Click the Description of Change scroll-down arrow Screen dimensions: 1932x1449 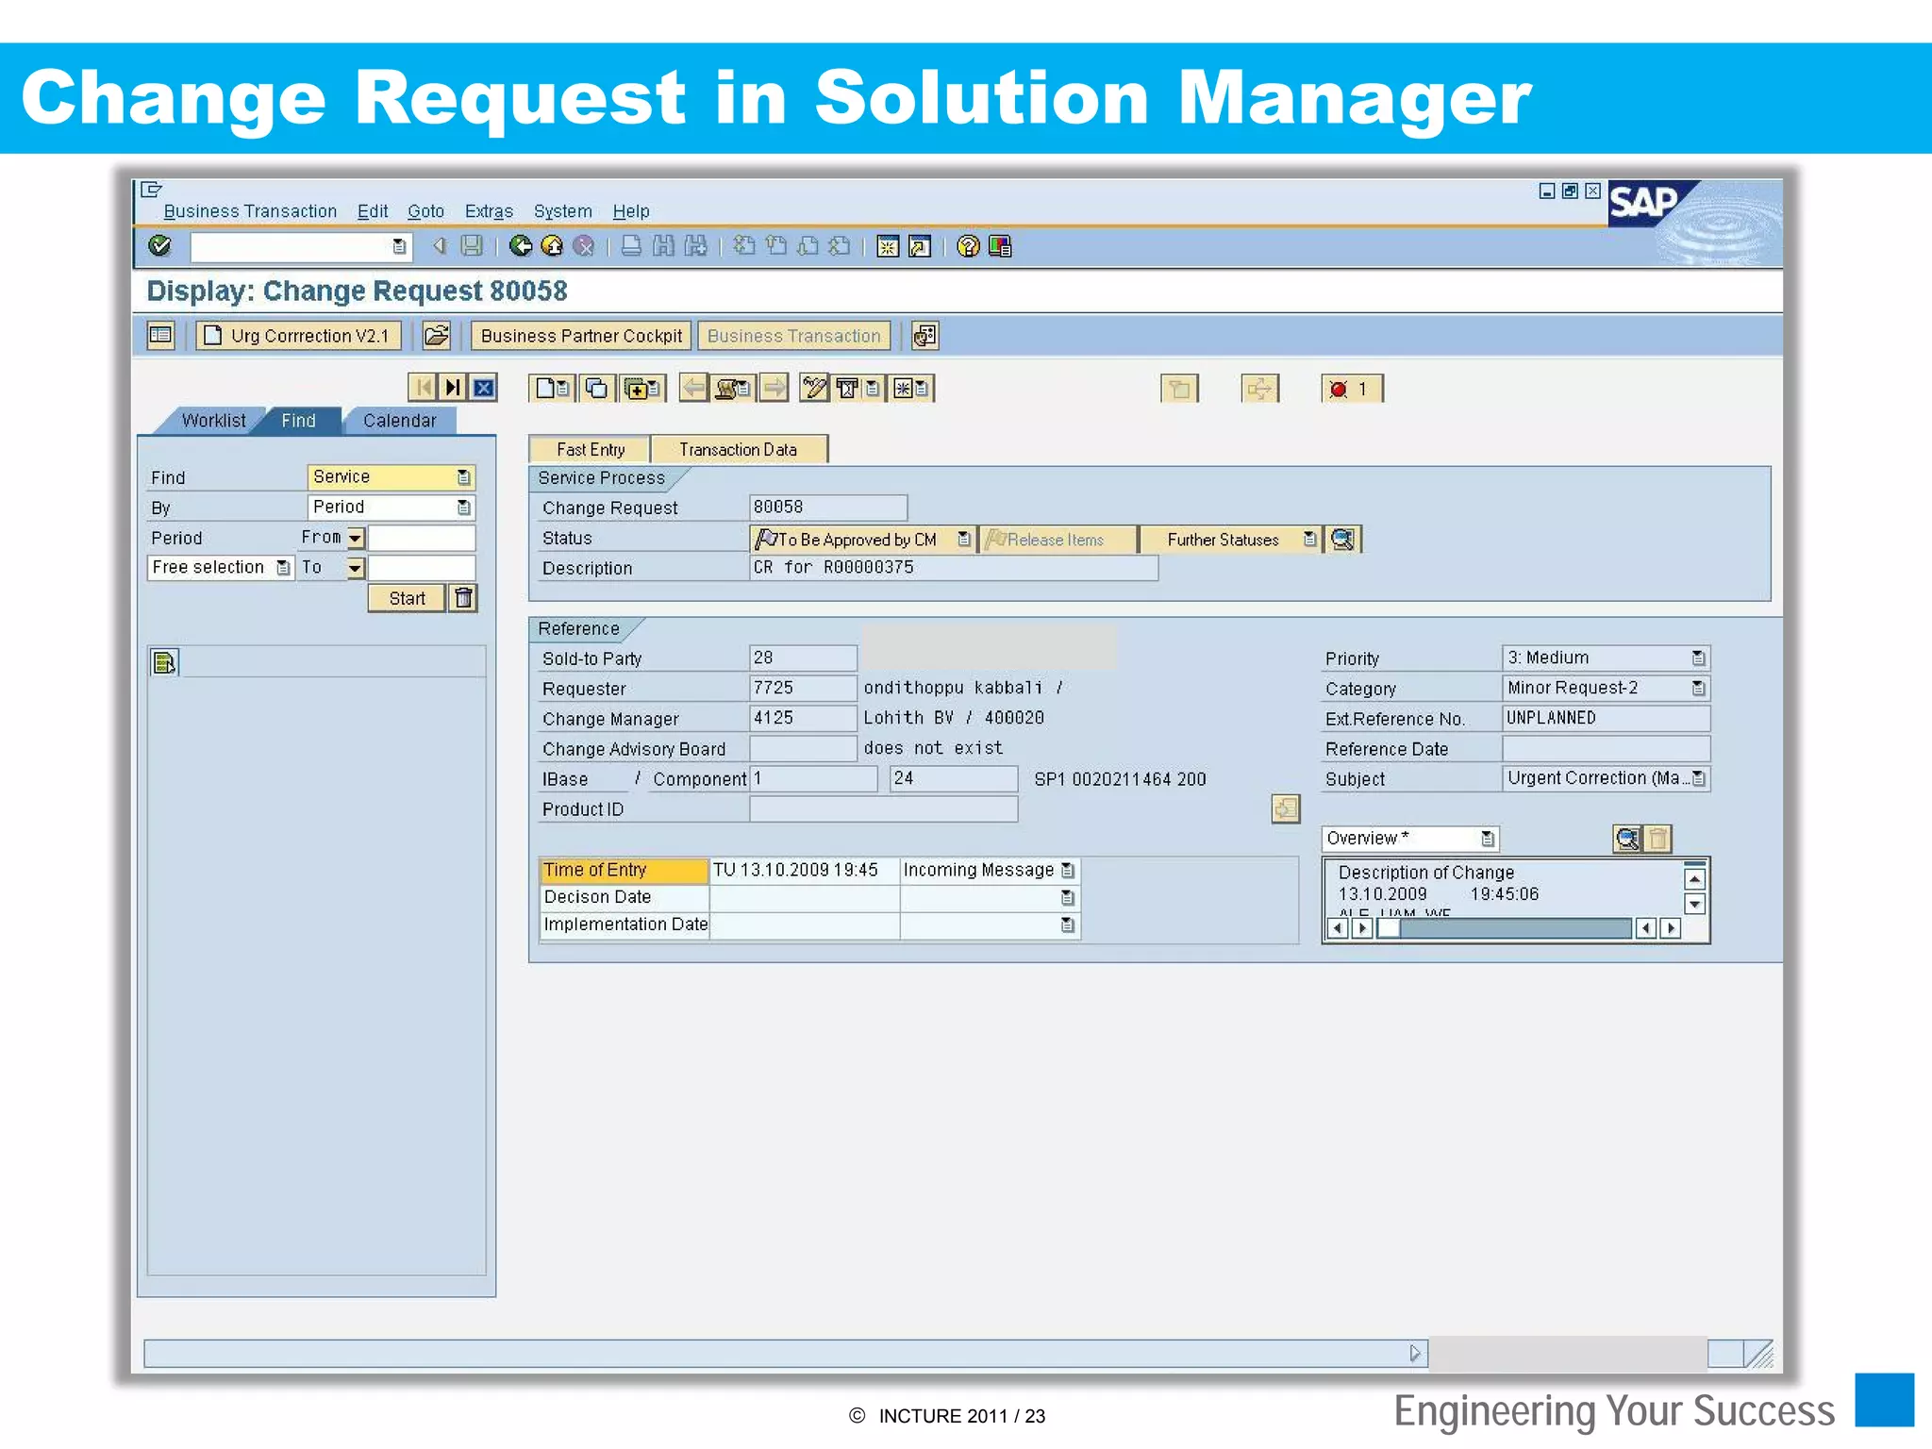tap(1694, 904)
